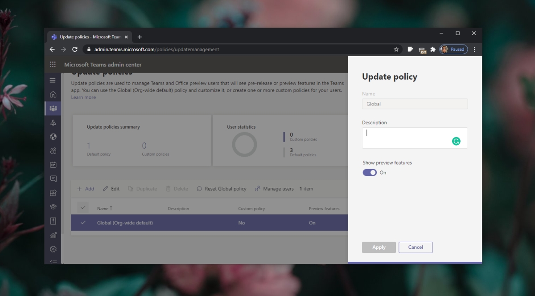This screenshot has width=535, height=296.
Task: Open a new browser tab
Action: [140, 37]
